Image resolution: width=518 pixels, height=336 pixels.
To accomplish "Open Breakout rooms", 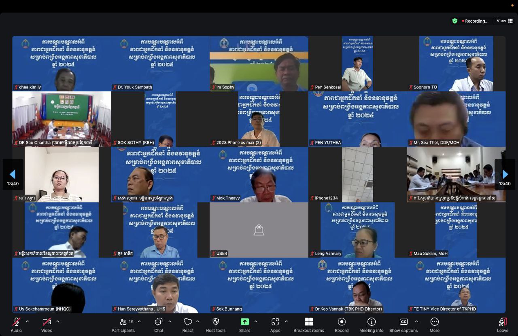I will point(309,325).
